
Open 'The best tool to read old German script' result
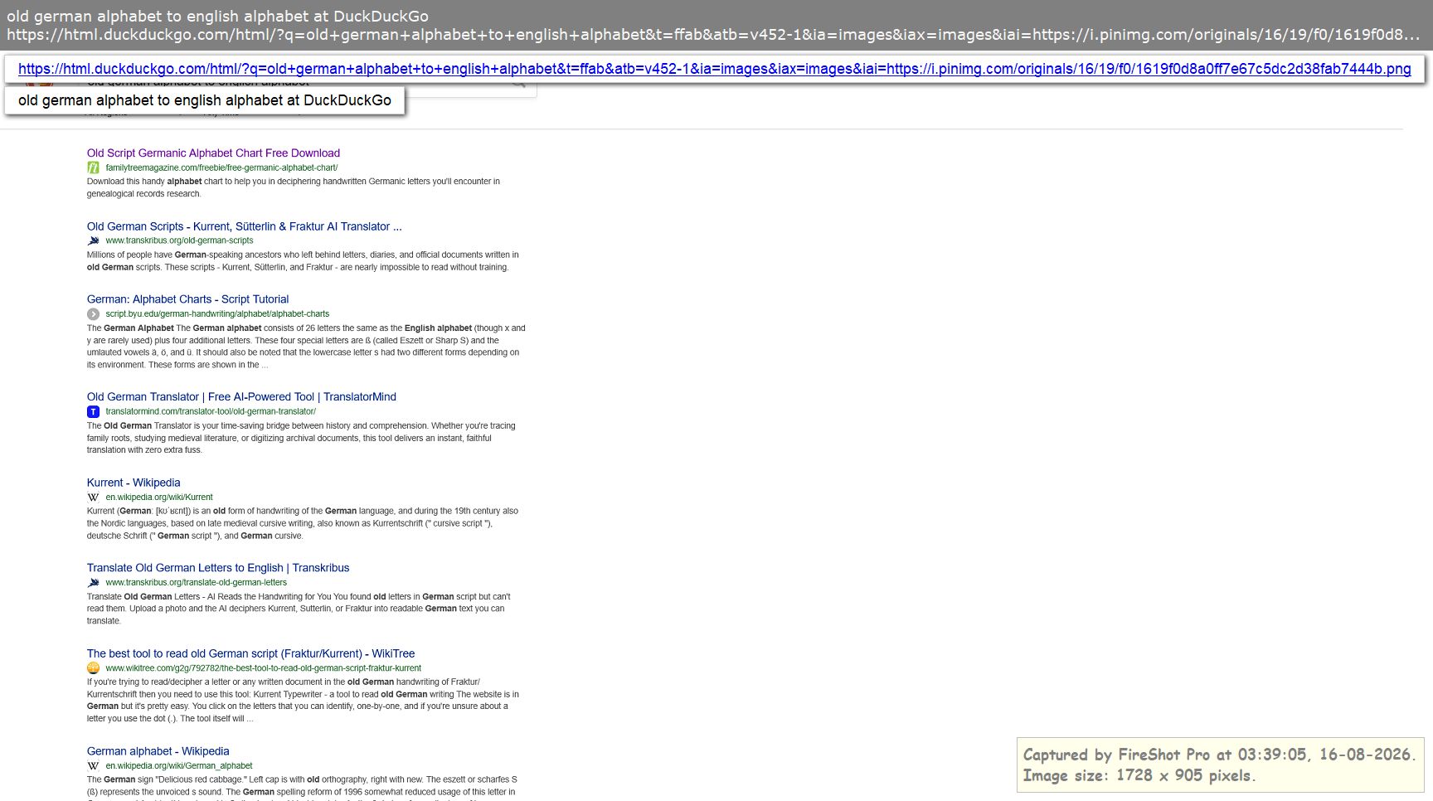[250, 653]
